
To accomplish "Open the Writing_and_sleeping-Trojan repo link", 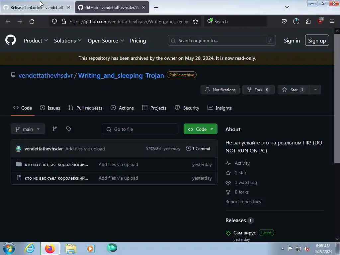I will [x=121, y=75].
